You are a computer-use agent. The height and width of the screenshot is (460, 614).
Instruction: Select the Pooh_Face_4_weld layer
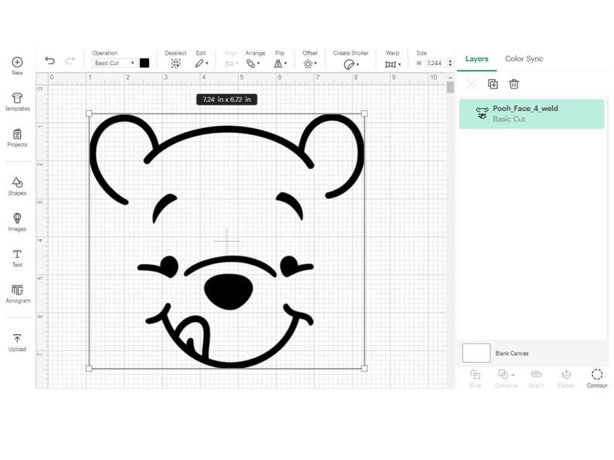(x=531, y=113)
